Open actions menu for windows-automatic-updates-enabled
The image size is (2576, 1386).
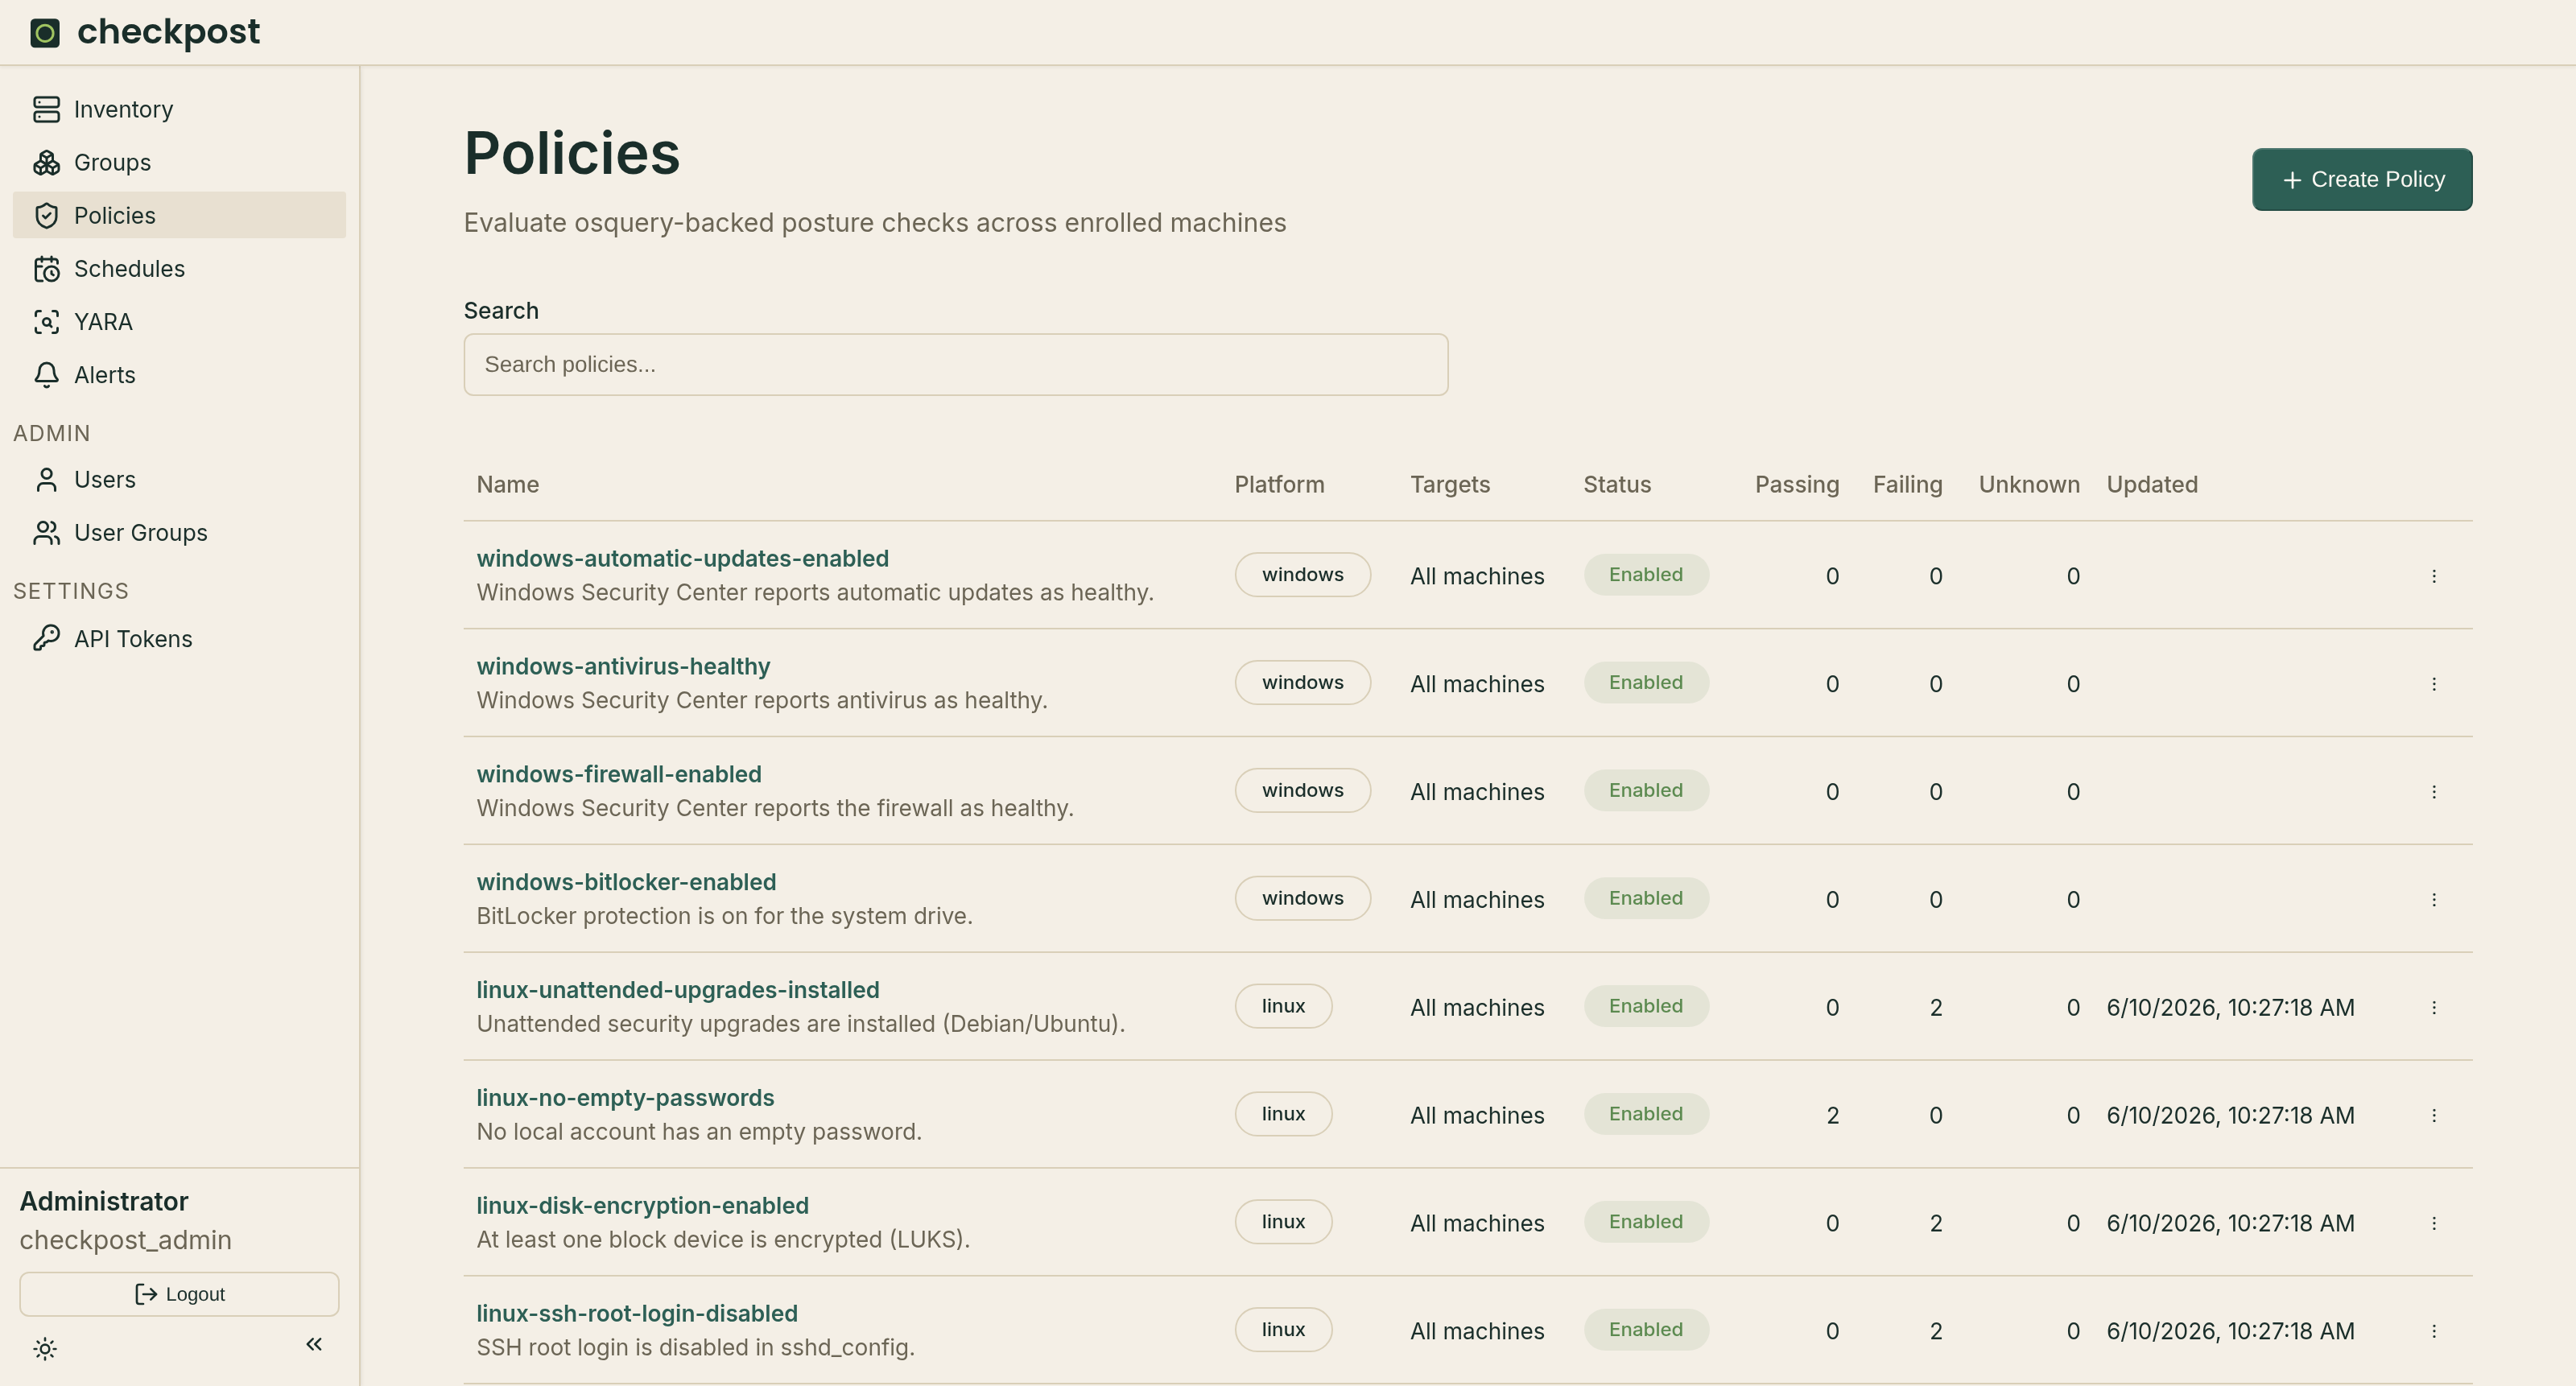click(2433, 576)
